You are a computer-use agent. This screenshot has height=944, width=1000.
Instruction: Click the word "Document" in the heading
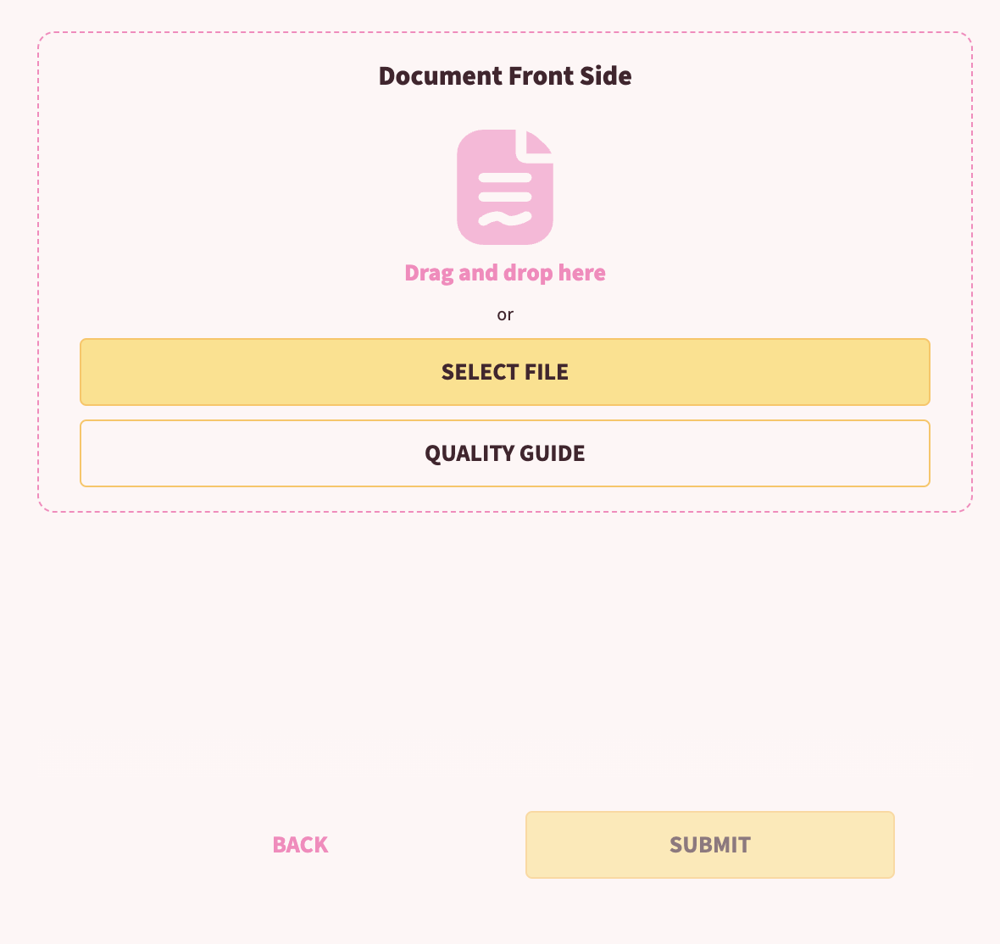[440, 76]
